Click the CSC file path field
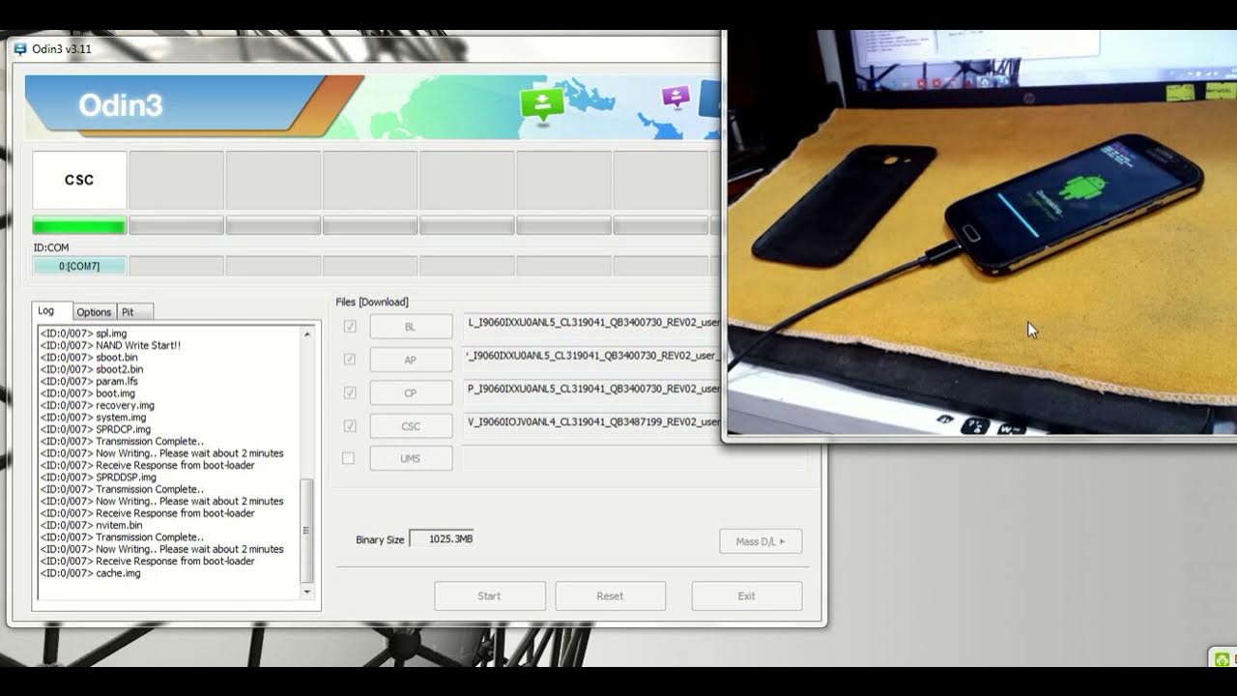This screenshot has width=1237, height=696. click(591, 421)
